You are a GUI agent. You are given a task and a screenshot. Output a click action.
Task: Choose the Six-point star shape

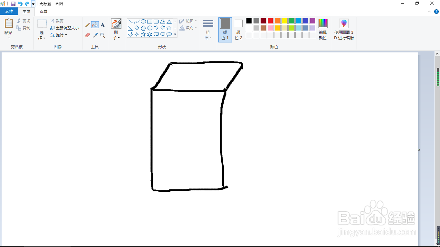click(x=150, y=34)
